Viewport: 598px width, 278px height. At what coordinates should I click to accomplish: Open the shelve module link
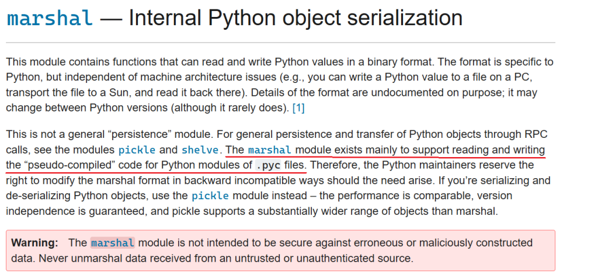coord(200,150)
